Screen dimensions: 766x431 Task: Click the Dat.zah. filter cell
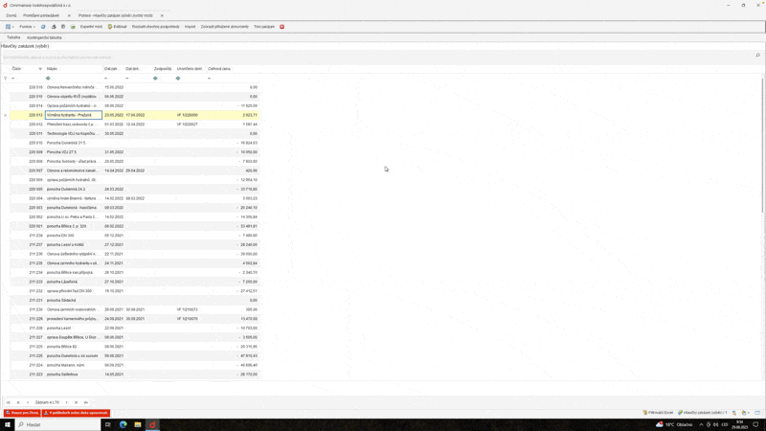coord(113,79)
